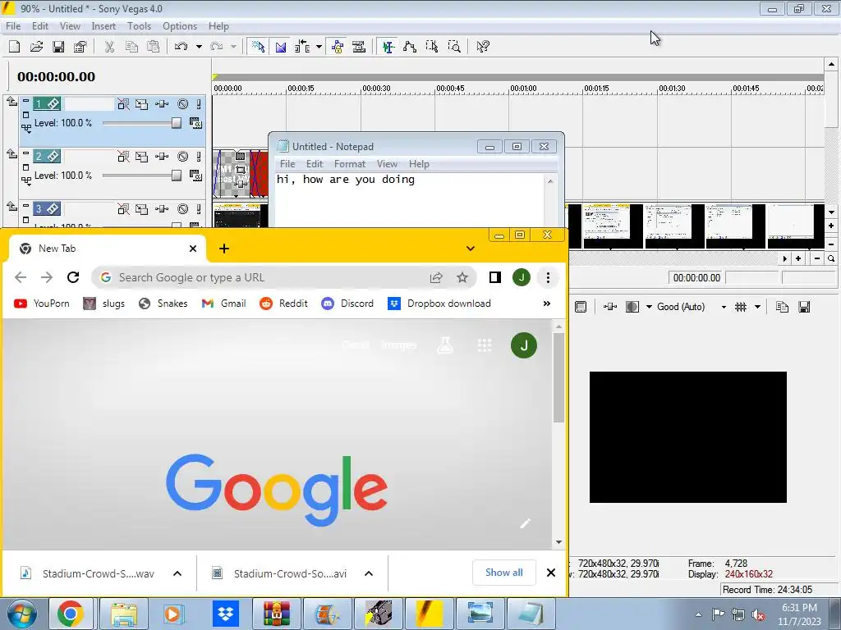841x630 pixels.
Task: Open the Format menu in Notepad
Action: (x=349, y=164)
